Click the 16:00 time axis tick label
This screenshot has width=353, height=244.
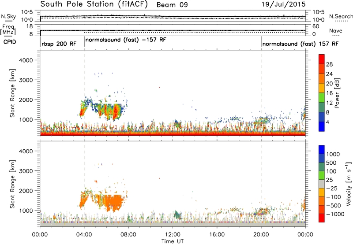pos(217,235)
